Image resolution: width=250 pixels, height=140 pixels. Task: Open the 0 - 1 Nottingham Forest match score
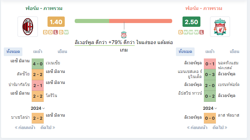click(x=210, y=64)
